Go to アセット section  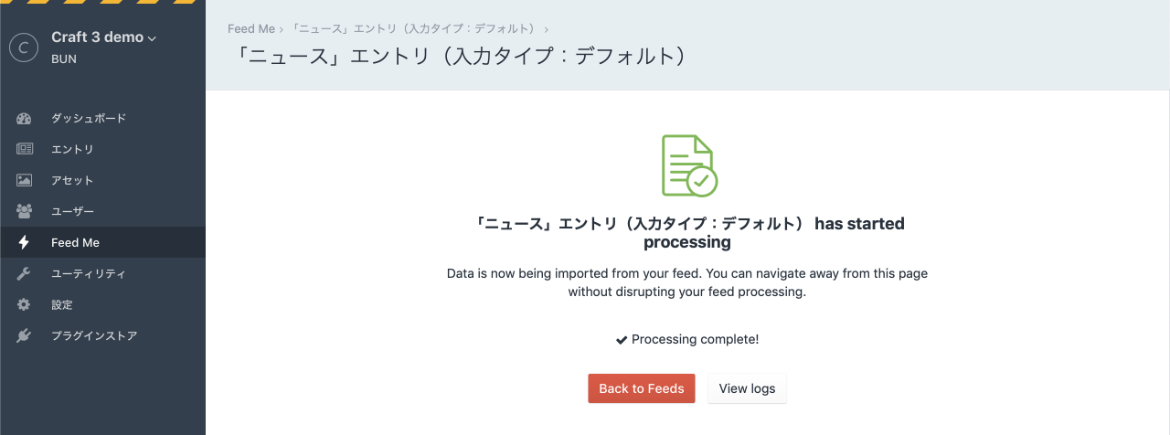(72, 181)
